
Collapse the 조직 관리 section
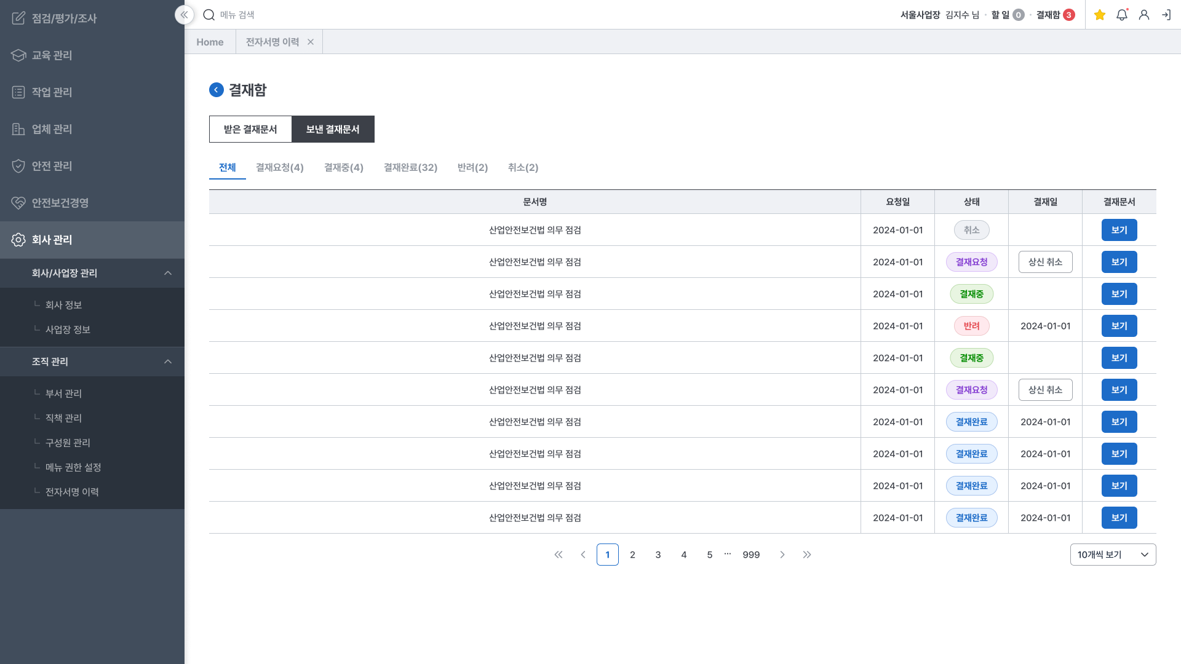[x=168, y=362]
